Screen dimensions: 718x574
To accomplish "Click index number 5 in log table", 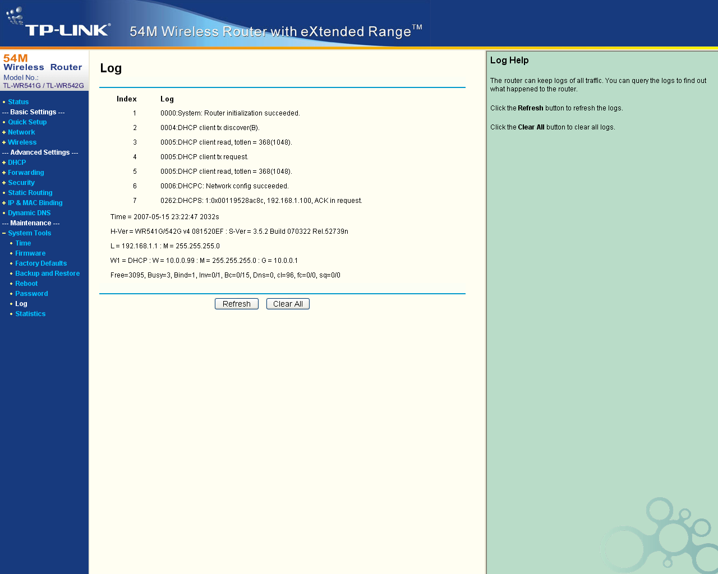I will tap(135, 172).
